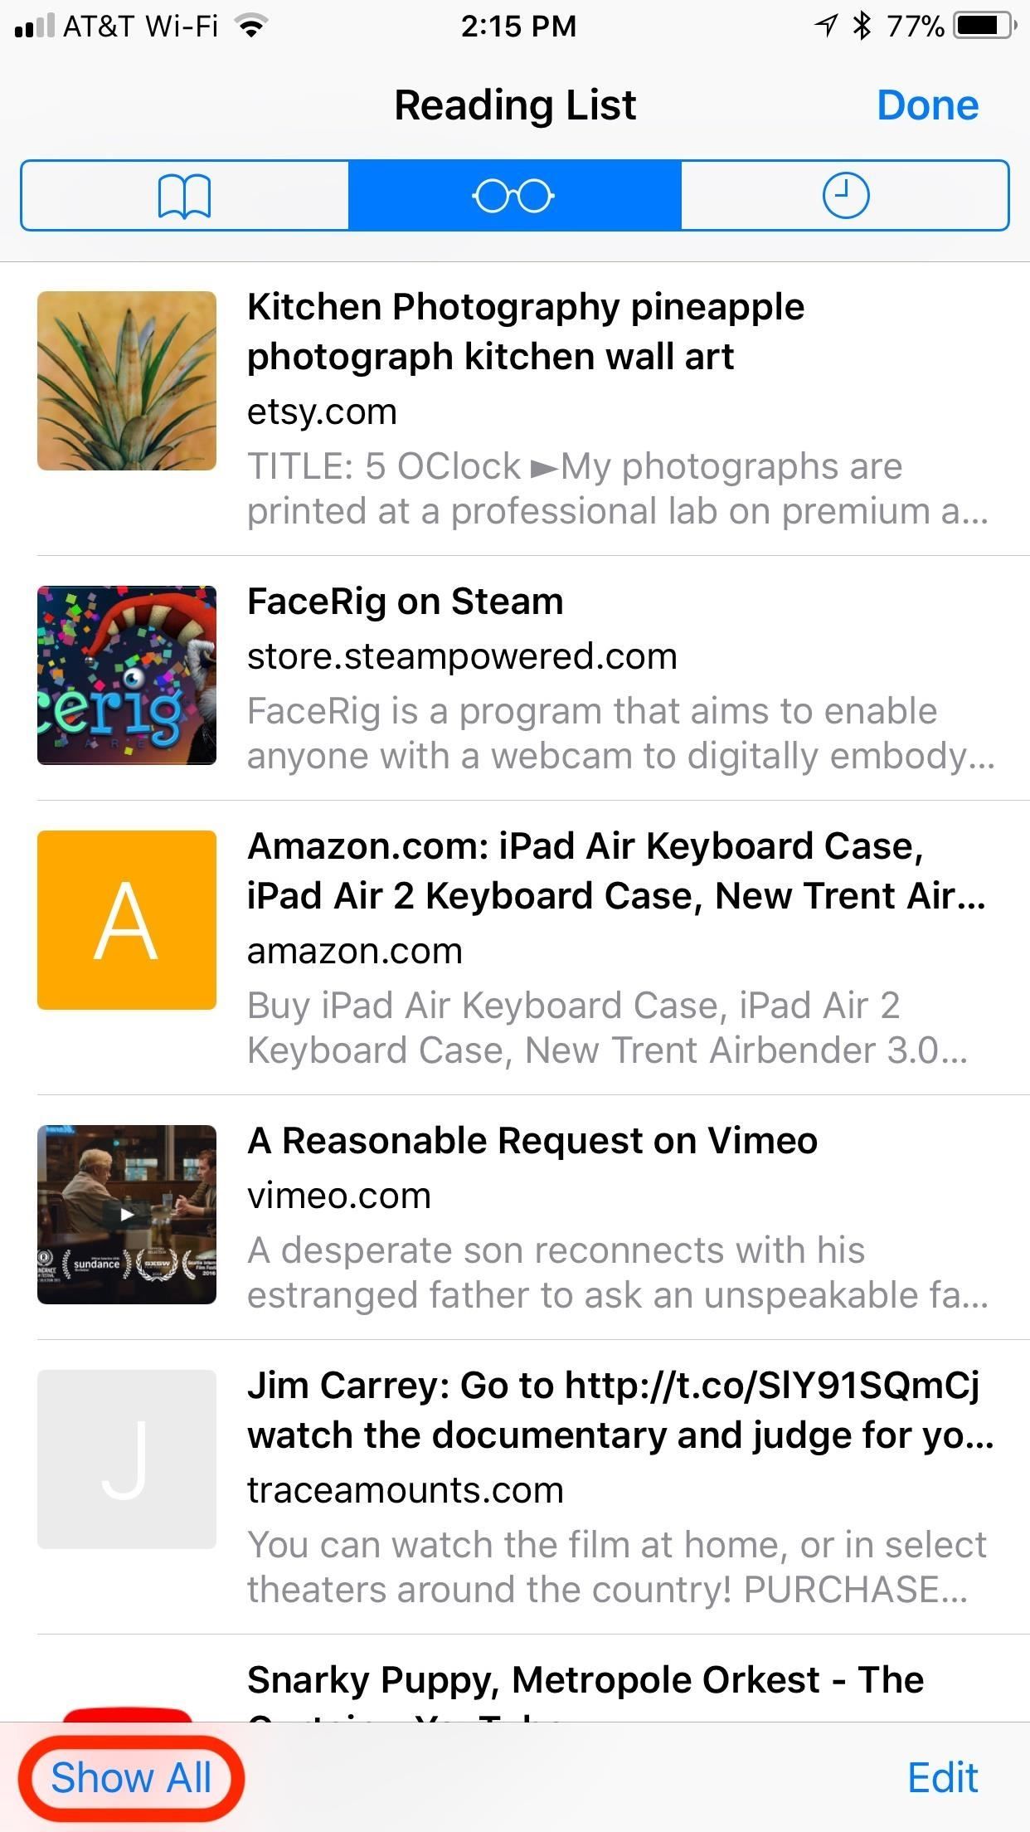Tap the pineapple photograph thumbnail

pyautogui.click(x=126, y=382)
